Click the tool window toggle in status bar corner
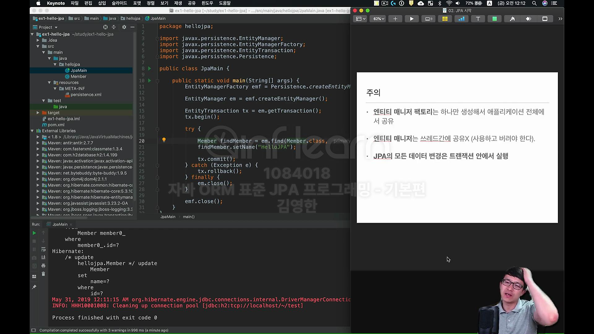Image resolution: width=594 pixels, height=334 pixels. [33, 330]
